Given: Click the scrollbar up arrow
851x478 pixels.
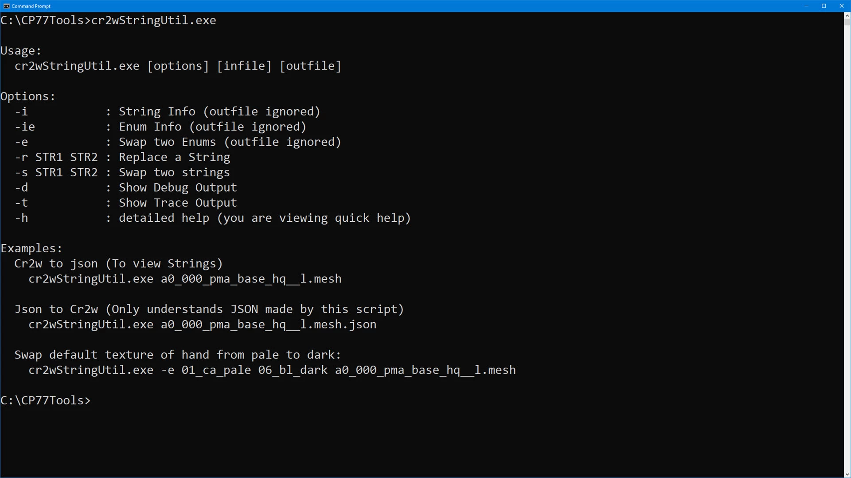Looking at the screenshot, I should pos(847,15).
